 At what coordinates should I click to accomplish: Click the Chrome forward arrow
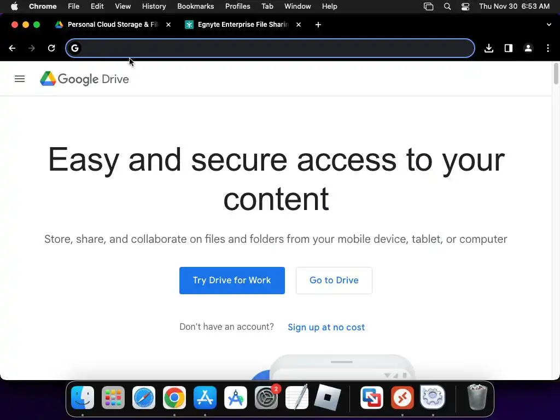click(x=32, y=48)
